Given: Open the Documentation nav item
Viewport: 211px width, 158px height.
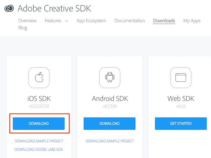Looking at the screenshot, I should click(130, 21).
